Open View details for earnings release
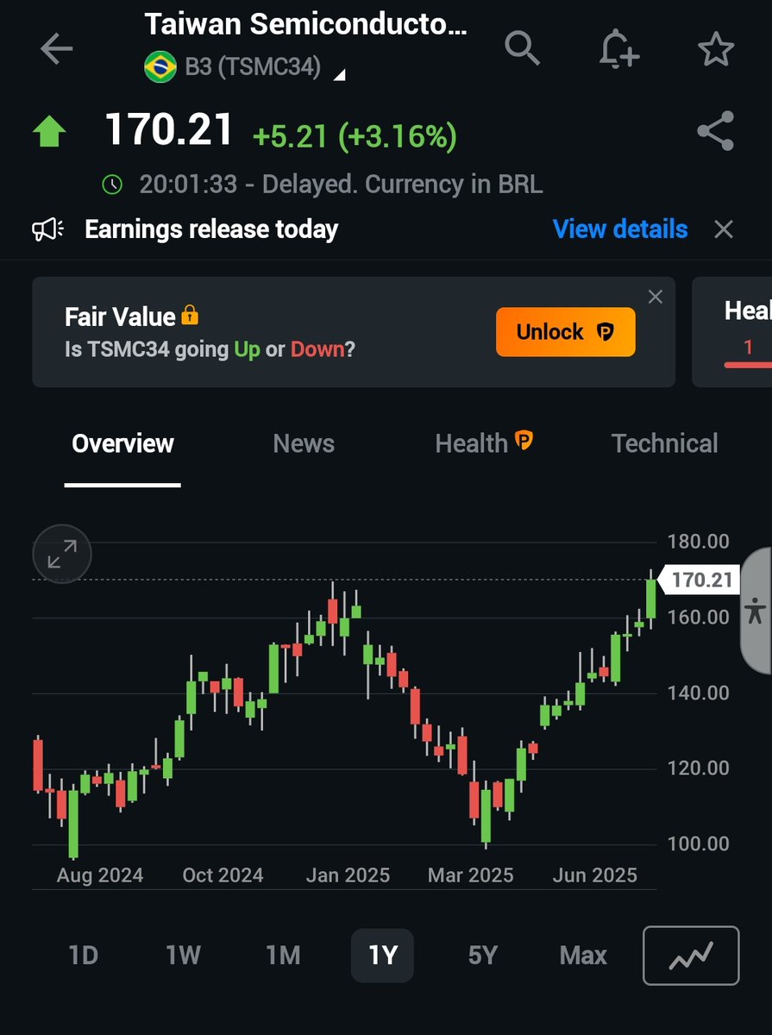The width and height of the screenshot is (772, 1035). (620, 229)
